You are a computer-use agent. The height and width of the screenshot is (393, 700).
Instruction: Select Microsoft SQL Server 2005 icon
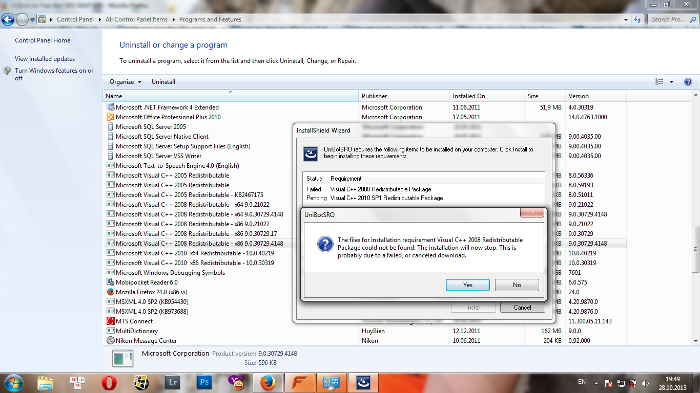(x=110, y=127)
